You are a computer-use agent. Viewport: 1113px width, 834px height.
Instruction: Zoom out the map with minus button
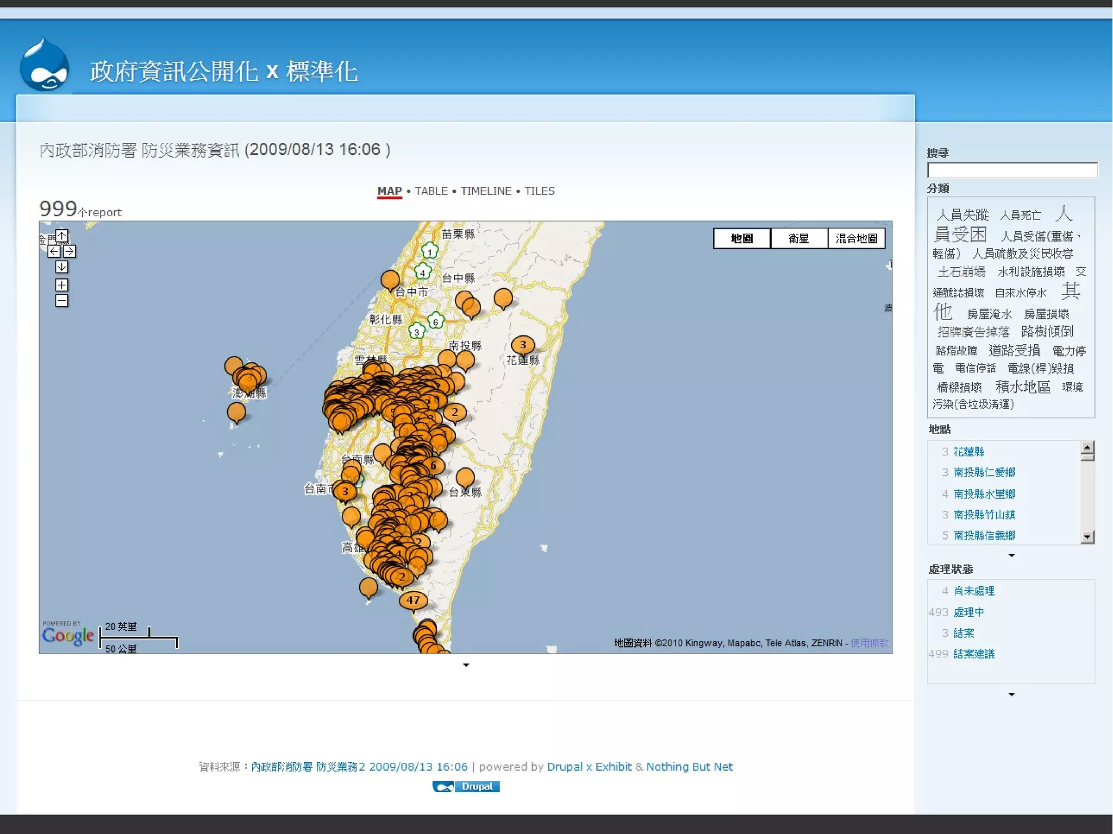61,300
